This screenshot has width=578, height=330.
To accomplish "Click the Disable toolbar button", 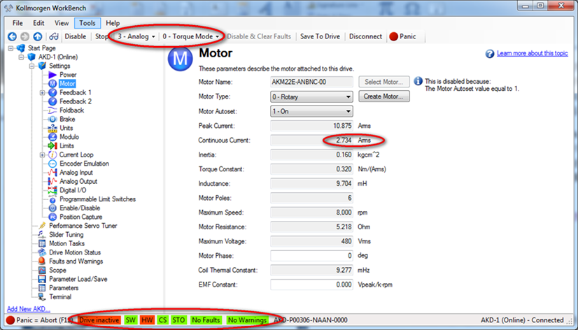I will coord(75,36).
